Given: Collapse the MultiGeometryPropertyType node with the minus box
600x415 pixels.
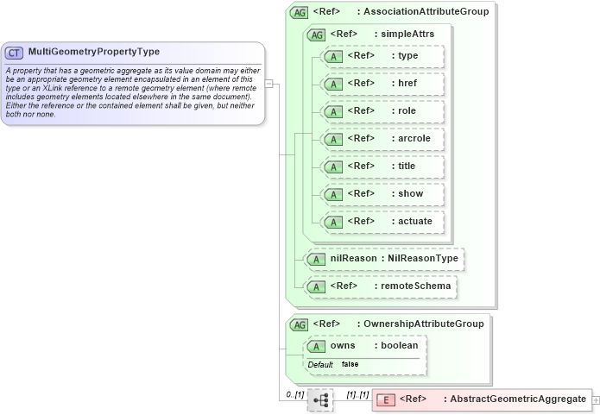Looking at the screenshot, I should pyautogui.click(x=269, y=84).
